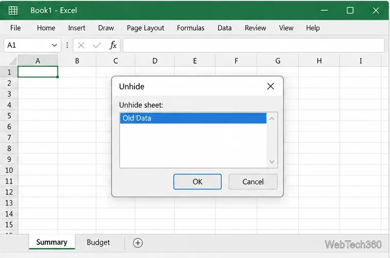This screenshot has height=258, width=390.
Task: Select row 7 header
Action: click(x=9, y=137)
